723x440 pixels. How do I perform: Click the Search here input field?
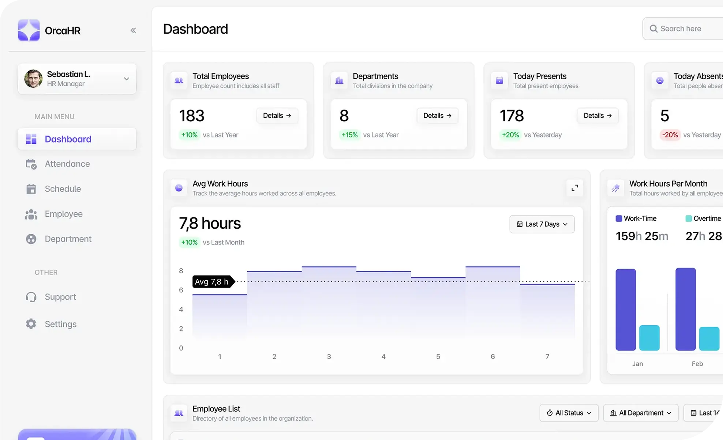pyautogui.click(x=688, y=29)
